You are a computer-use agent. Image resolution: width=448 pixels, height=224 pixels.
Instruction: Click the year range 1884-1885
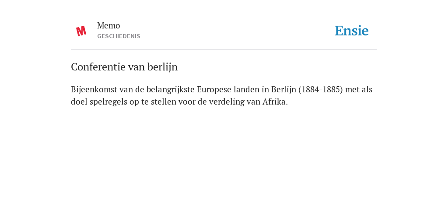tap(320, 90)
